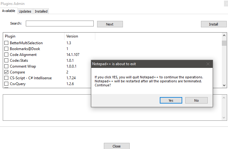This screenshot has height=149, width=228.
Task: Click the Plugin column header
Action: pyautogui.click(x=34, y=36)
